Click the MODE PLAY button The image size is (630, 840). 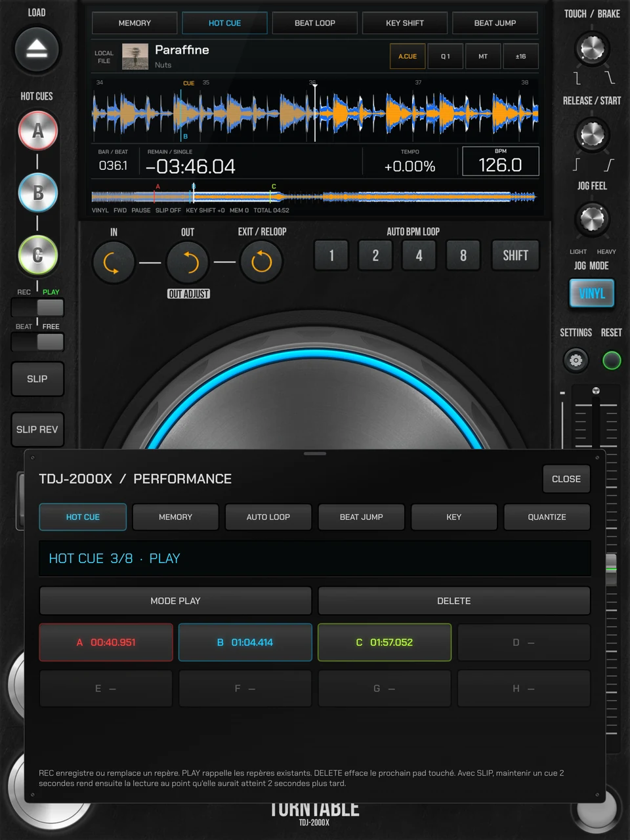(x=175, y=601)
